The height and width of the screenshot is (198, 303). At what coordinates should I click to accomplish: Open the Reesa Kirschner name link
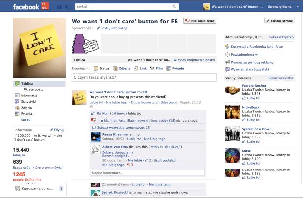point(116,134)
